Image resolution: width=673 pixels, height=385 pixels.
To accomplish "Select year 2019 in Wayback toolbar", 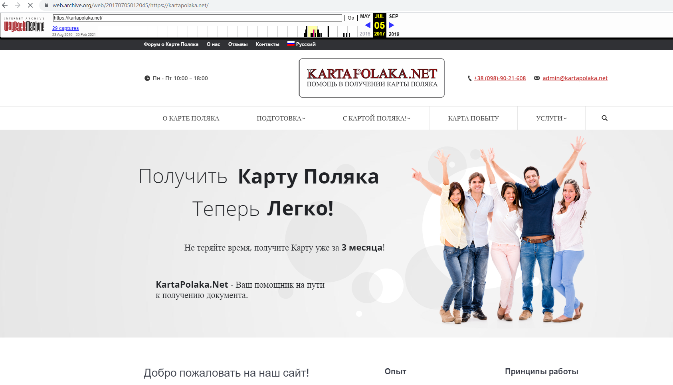I will point(394,34).
